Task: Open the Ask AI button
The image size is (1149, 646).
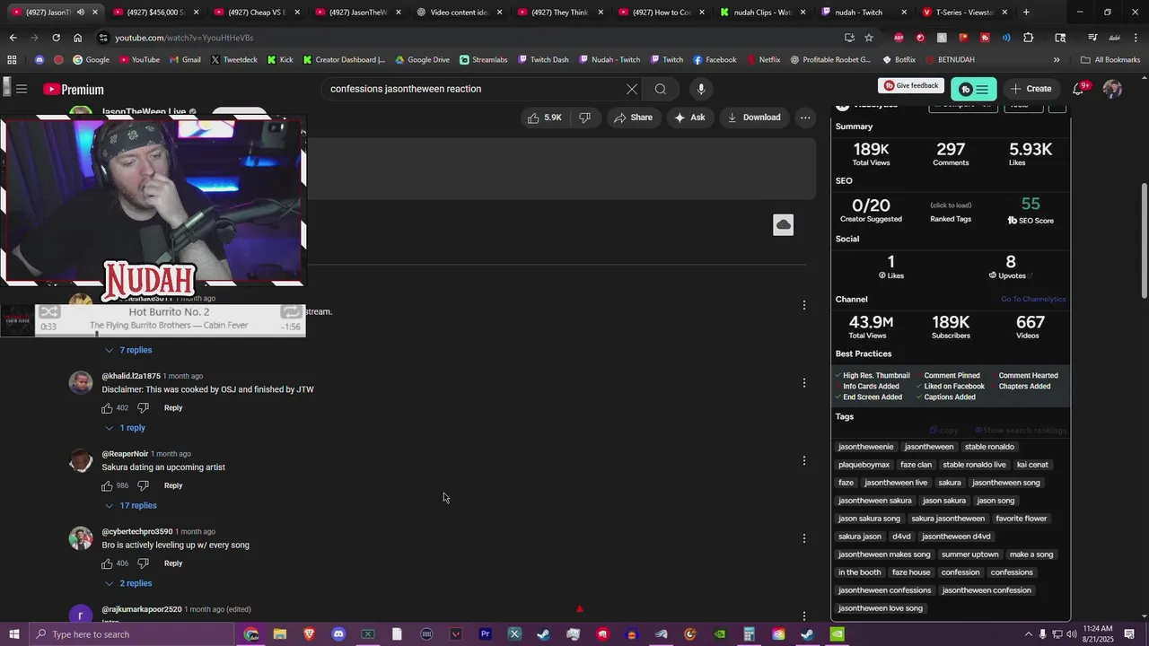Action: tap(689, 118)
